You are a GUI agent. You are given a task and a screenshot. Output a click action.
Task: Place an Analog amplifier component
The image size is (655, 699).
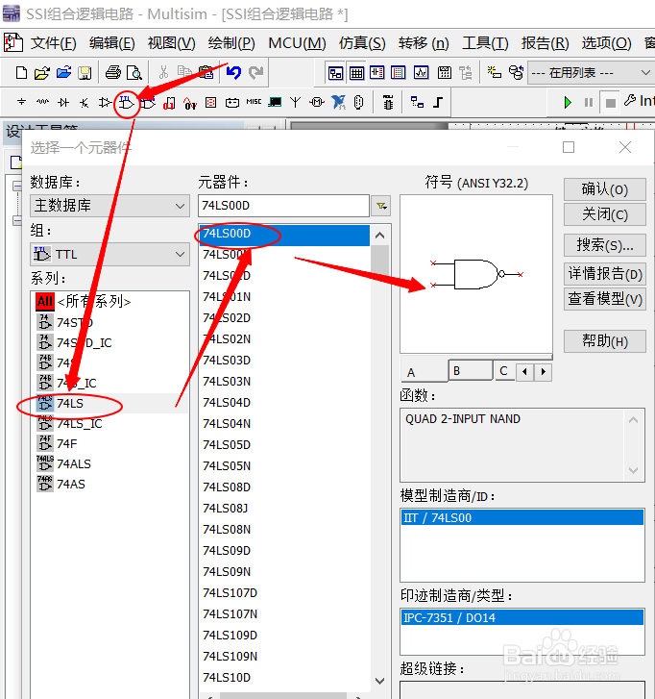click(x=105, y=103)
